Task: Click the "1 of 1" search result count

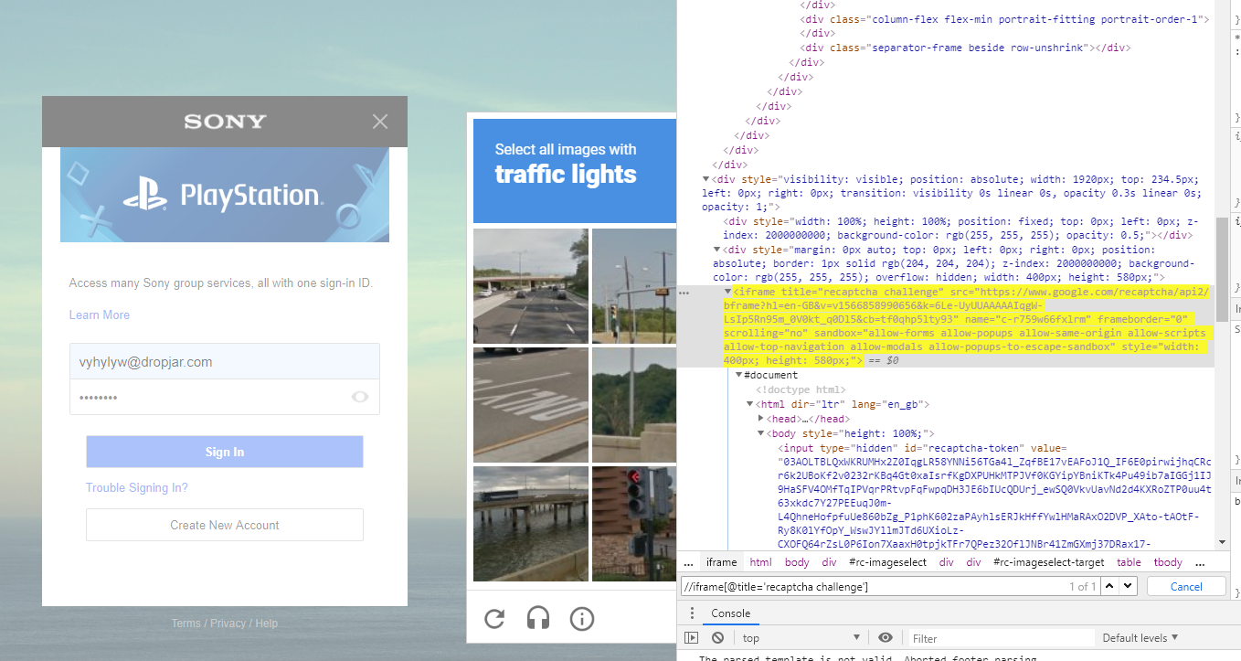Action: pos(1082,587)
